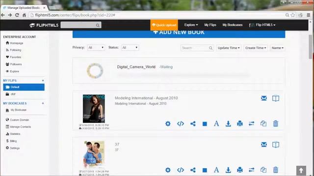This screenshot has width=314, height=176.
Task: Open the Privacy filter dropdown
Action: coord(96,47)
